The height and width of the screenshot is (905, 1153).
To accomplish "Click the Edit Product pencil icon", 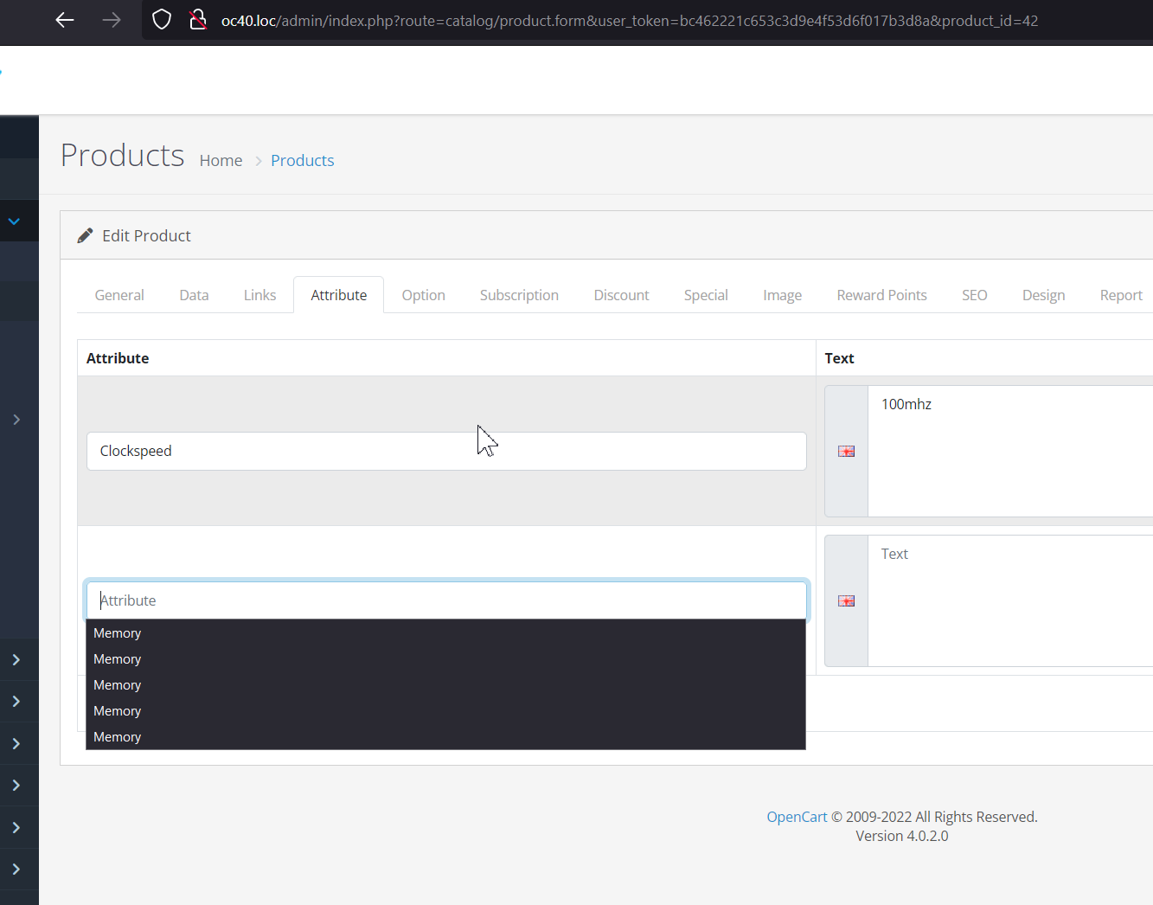I will (84, 234).
